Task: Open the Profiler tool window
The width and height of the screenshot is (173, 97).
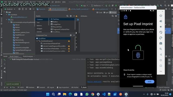Action: tap(75, 87)
